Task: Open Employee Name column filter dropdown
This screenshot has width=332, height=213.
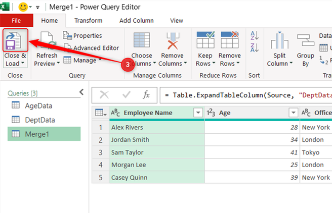Action: [x=198, y=113]
